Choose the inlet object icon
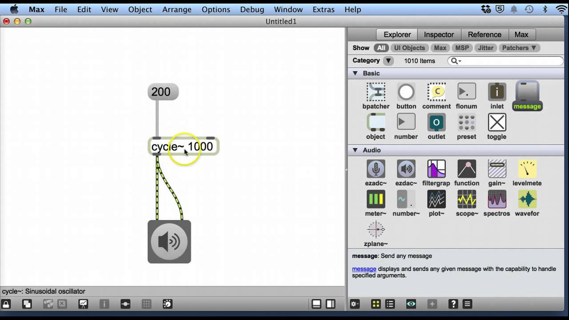 point(497,92)
